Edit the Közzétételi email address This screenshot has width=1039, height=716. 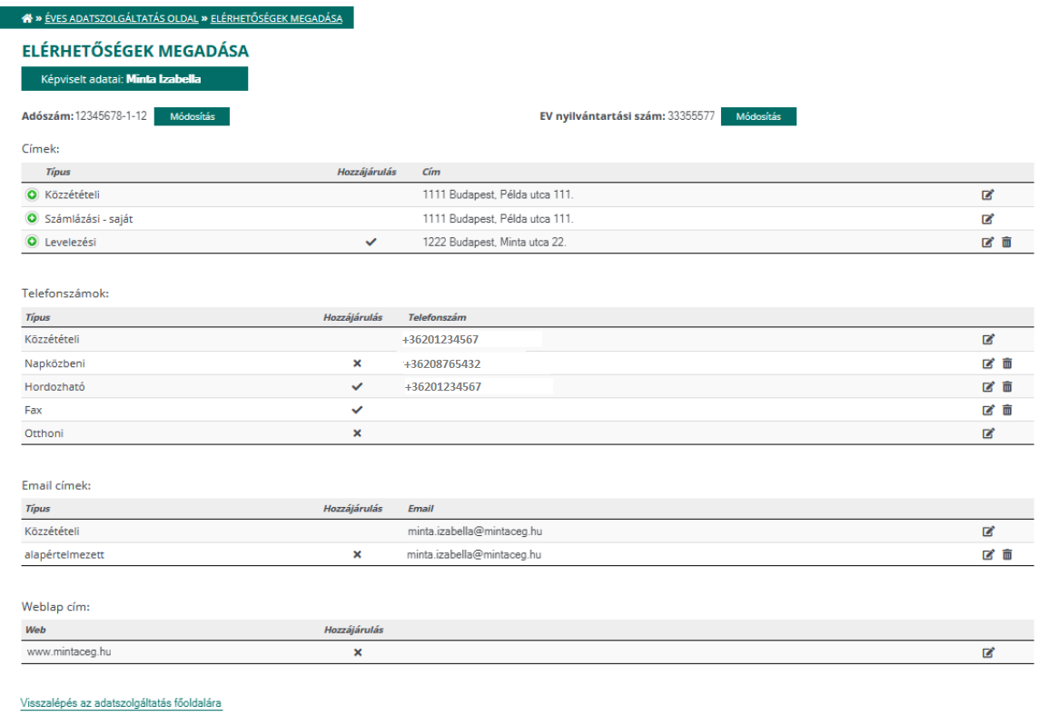click(988, 531)
